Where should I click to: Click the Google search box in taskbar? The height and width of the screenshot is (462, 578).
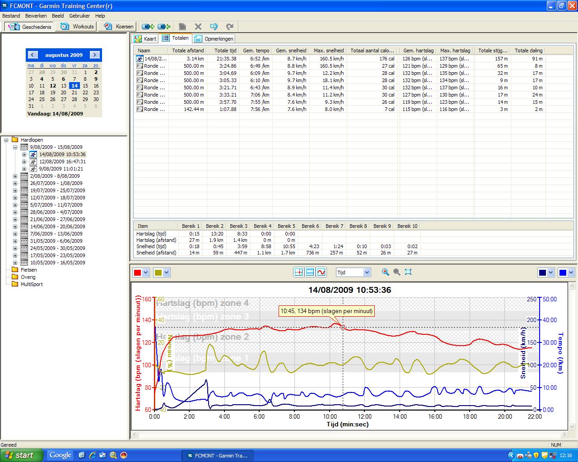[x=61, y=455]
